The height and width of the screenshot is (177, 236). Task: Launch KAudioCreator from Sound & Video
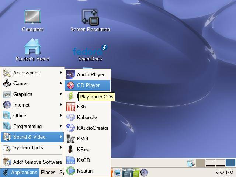click(92, 128)
